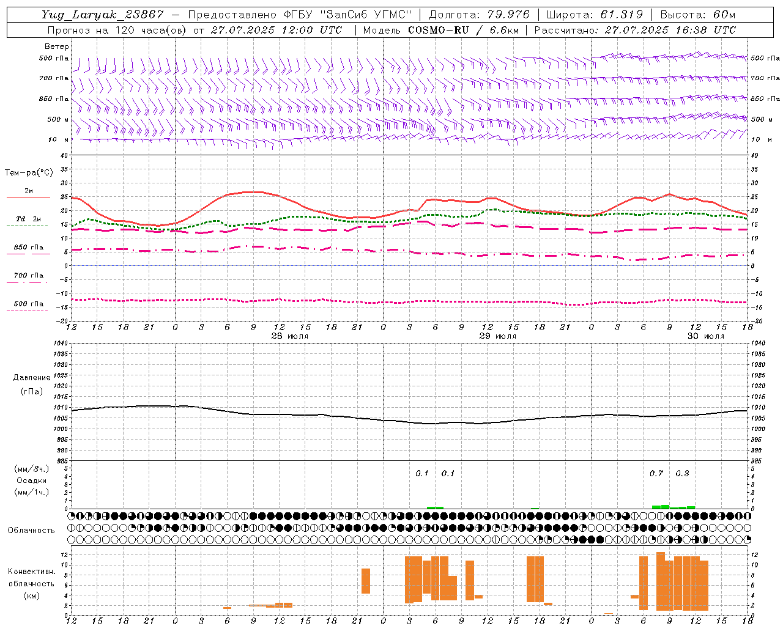Select the 'Предоставлено ФГБУ "ЗапСиб УГМС"' text
Screen dimensions: 783x626
click(300, 15)
